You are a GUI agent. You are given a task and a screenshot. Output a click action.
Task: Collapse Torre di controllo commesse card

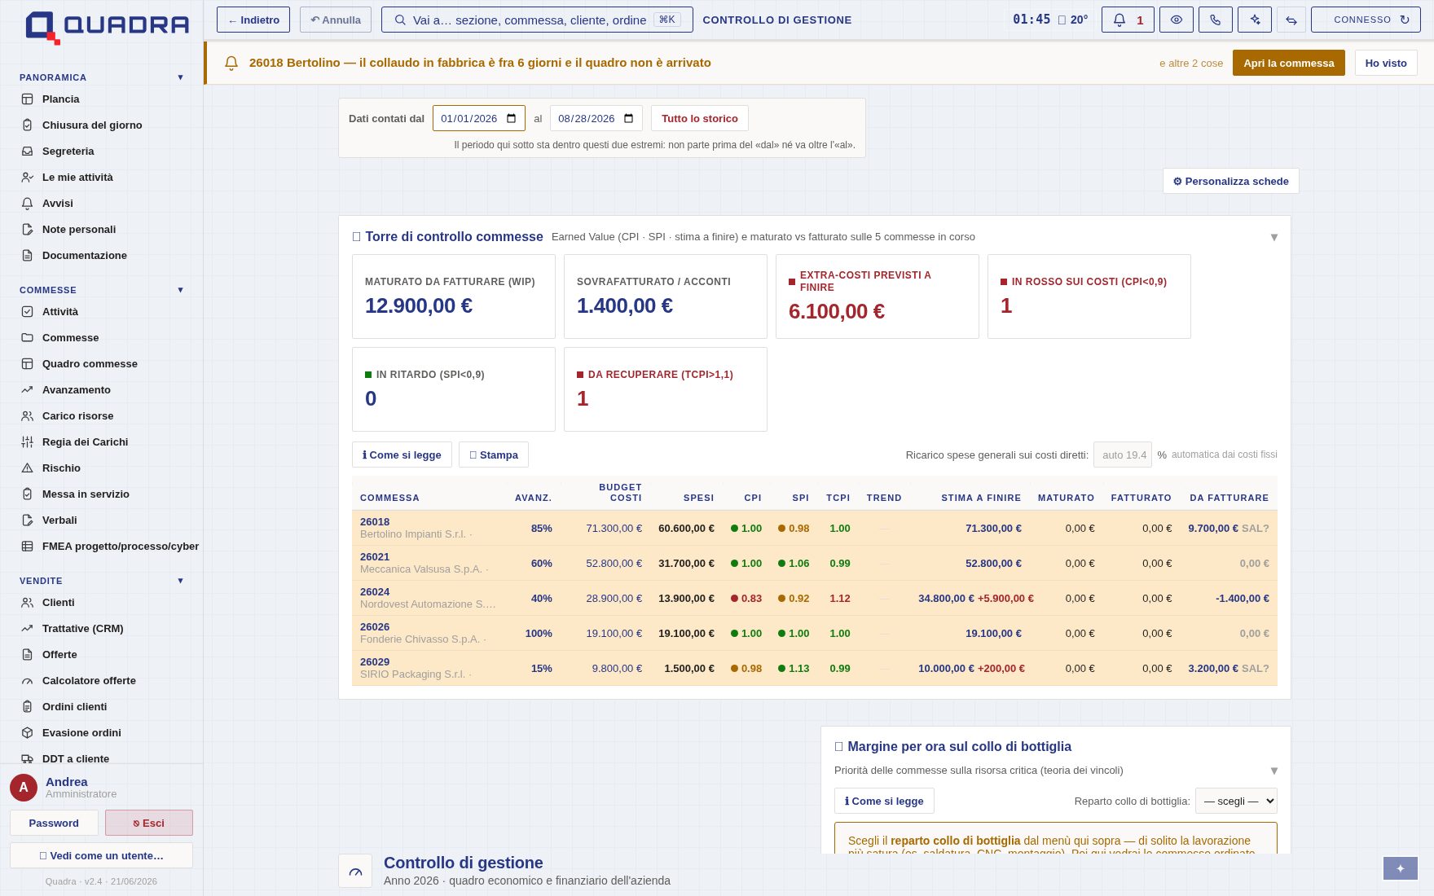point(1274,237)
